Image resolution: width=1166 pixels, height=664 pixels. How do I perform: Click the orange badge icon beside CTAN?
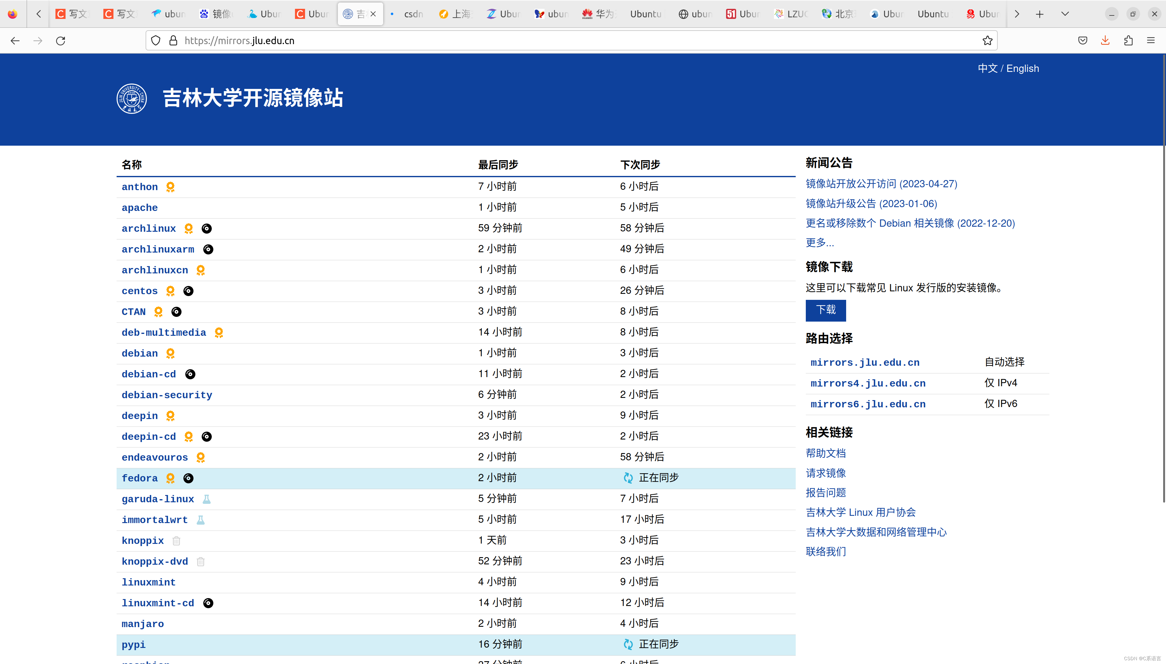[158, 312]
